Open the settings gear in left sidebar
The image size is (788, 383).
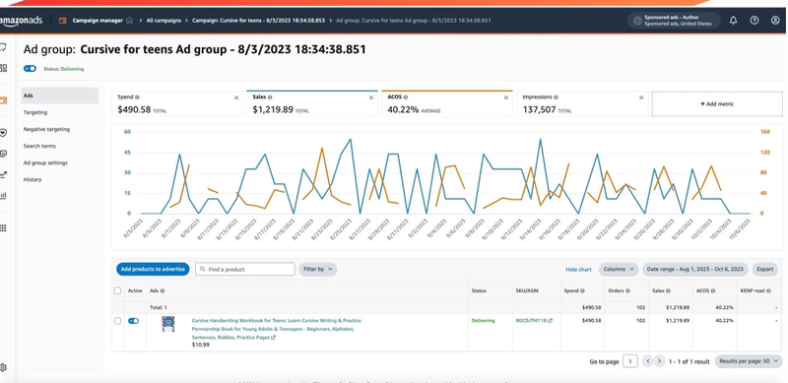coord(3,367)
